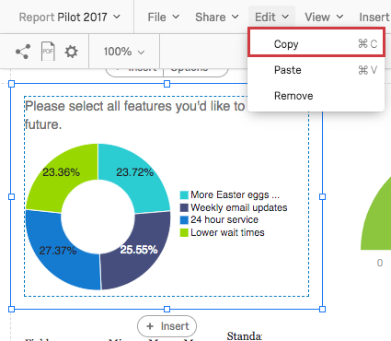The height and width of the screenshot is (341, 391).
Task: Choose Remove in the Edit menu
Action: pos(316,96)
